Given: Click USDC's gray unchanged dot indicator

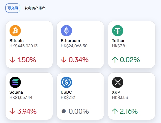Looking at the screenshot, I should [64, 111].
